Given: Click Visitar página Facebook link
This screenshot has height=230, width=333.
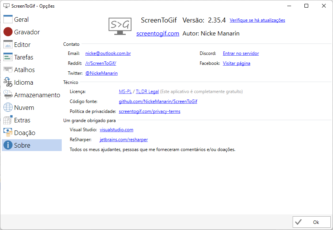Looking at the screenshot, I should pos(236,63).
